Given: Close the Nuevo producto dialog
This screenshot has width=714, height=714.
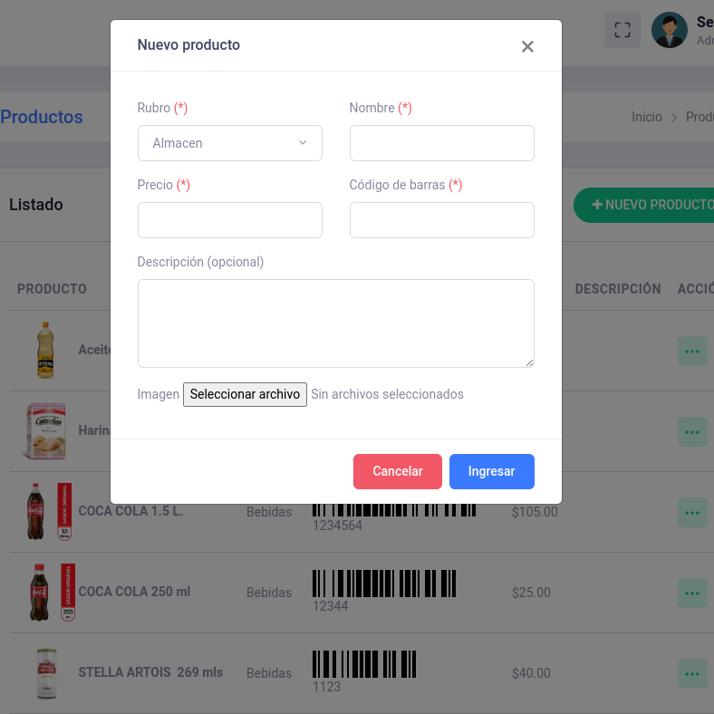Looking at the screenshot, I should [x=527, y=46].
